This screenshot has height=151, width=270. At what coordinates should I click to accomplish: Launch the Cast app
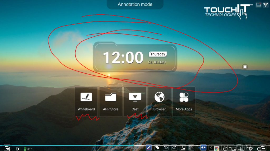[x=135, y=102]
